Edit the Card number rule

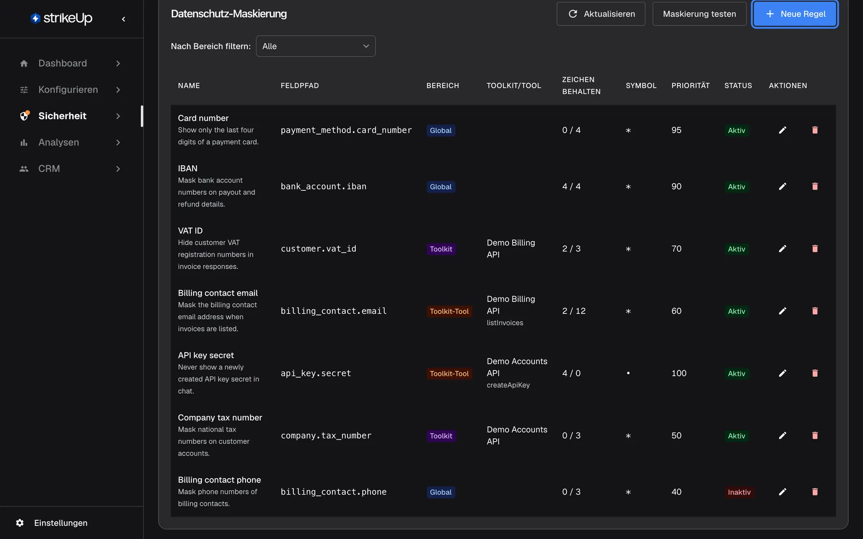click(782, 130)
